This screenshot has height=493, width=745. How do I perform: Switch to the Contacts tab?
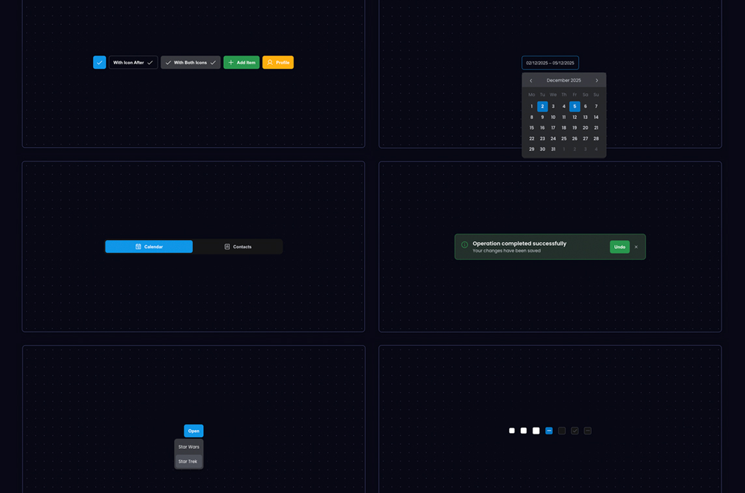coord(238,247)
